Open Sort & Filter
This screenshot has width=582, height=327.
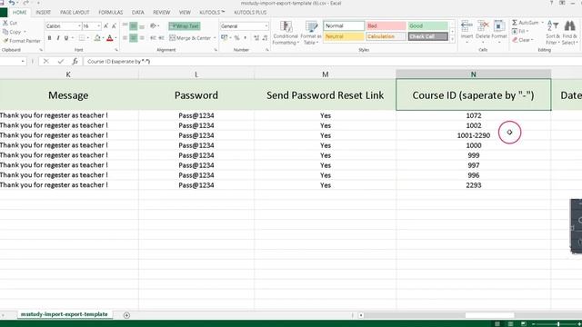553,33
